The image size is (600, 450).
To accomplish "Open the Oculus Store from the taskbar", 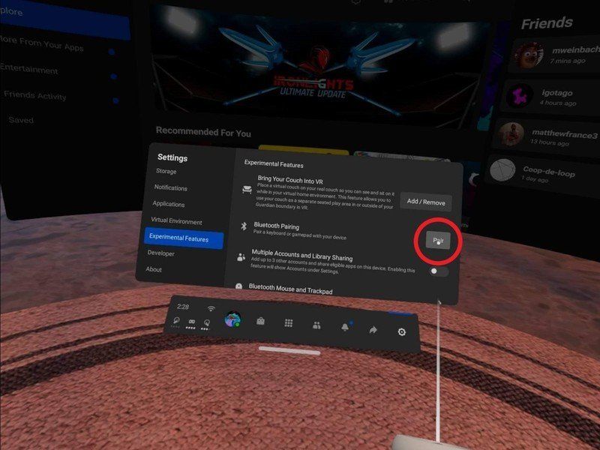I will pyautogui.click(x=260, y=322).
